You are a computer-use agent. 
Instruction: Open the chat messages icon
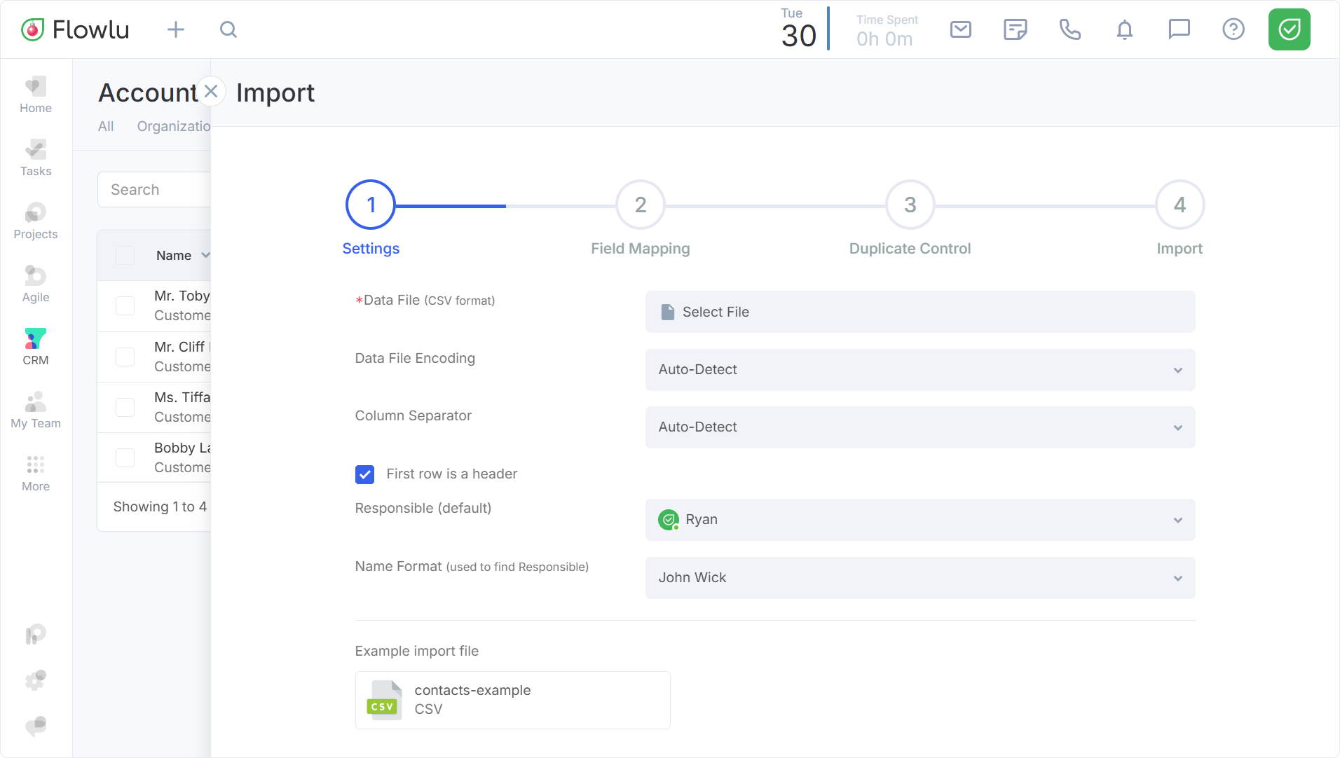click(1179, 29)
